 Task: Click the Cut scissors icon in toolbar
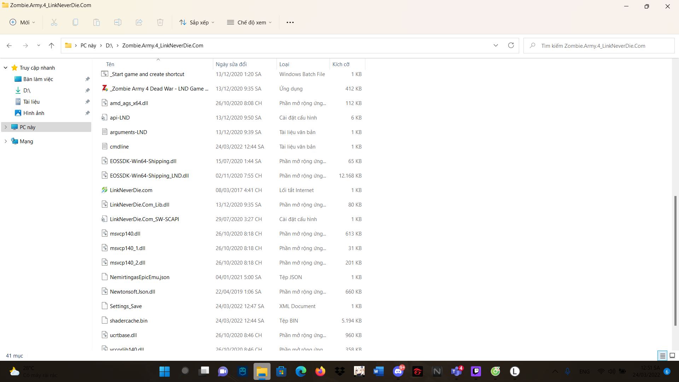click(x=54, y=22)
